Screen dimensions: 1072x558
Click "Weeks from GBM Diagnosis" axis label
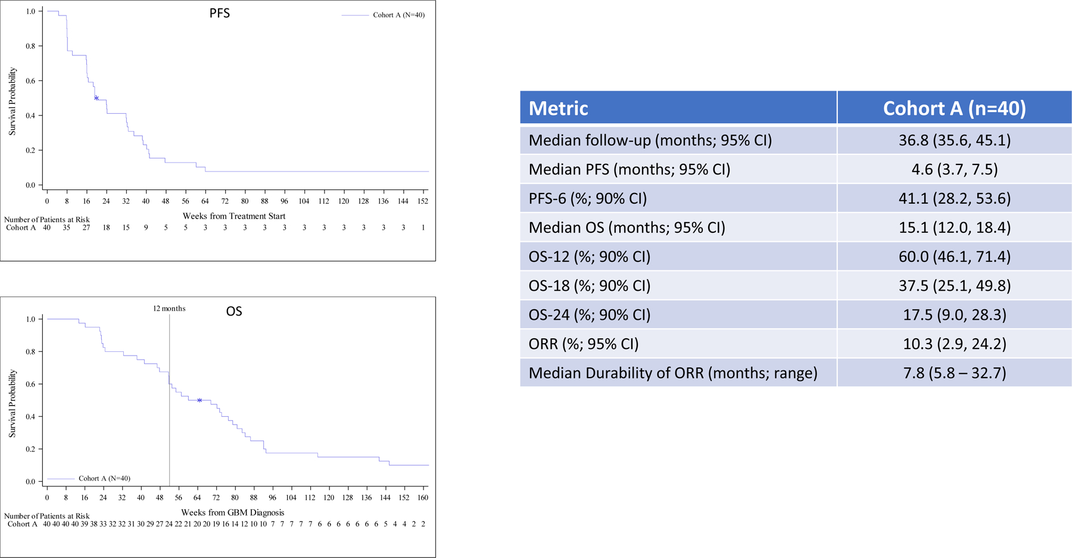233,513
